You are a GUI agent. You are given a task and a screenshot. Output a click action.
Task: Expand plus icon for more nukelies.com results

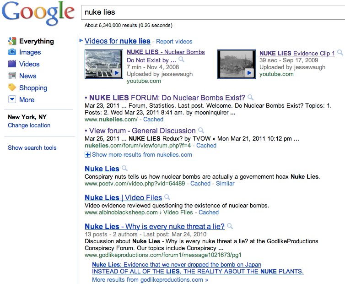coord(87,155)
